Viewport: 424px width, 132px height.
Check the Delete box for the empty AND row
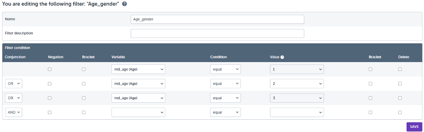pyautogui.click(x=400, y=112)
